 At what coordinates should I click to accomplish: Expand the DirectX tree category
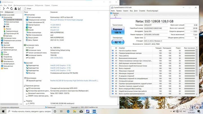point(5,54)
